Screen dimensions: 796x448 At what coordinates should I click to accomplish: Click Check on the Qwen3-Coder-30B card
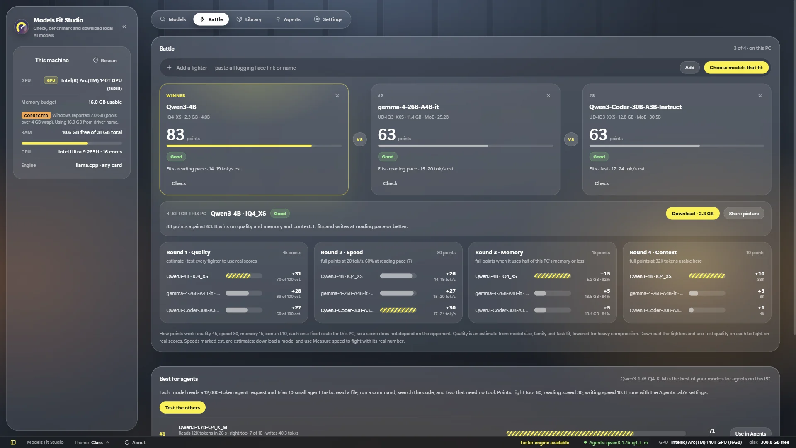[x=602, y=183]
